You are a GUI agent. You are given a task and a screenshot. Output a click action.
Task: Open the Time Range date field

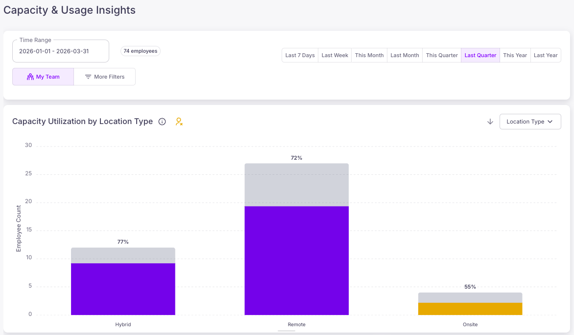61,51
